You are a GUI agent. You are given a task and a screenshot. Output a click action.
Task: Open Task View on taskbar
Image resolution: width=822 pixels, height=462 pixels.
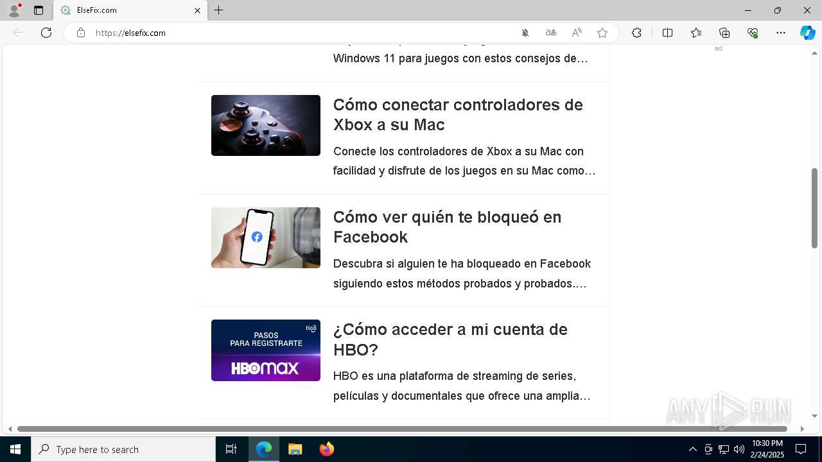[231, 449]
